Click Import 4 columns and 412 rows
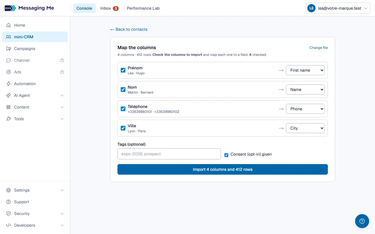This screenshot has width=375, height=234. click(223, 169)
